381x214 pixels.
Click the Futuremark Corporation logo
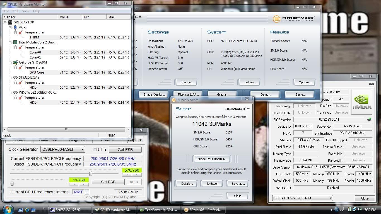(294, 19)
